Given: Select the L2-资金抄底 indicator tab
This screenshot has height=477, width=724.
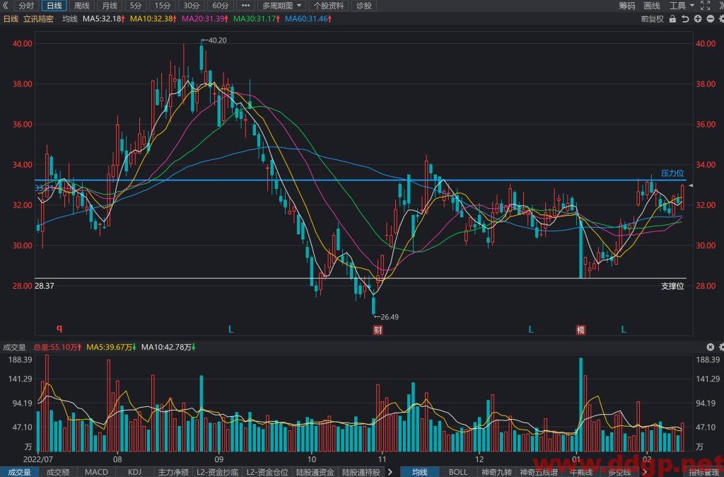Looking at the screenshot, I should [x=218, y=472].
